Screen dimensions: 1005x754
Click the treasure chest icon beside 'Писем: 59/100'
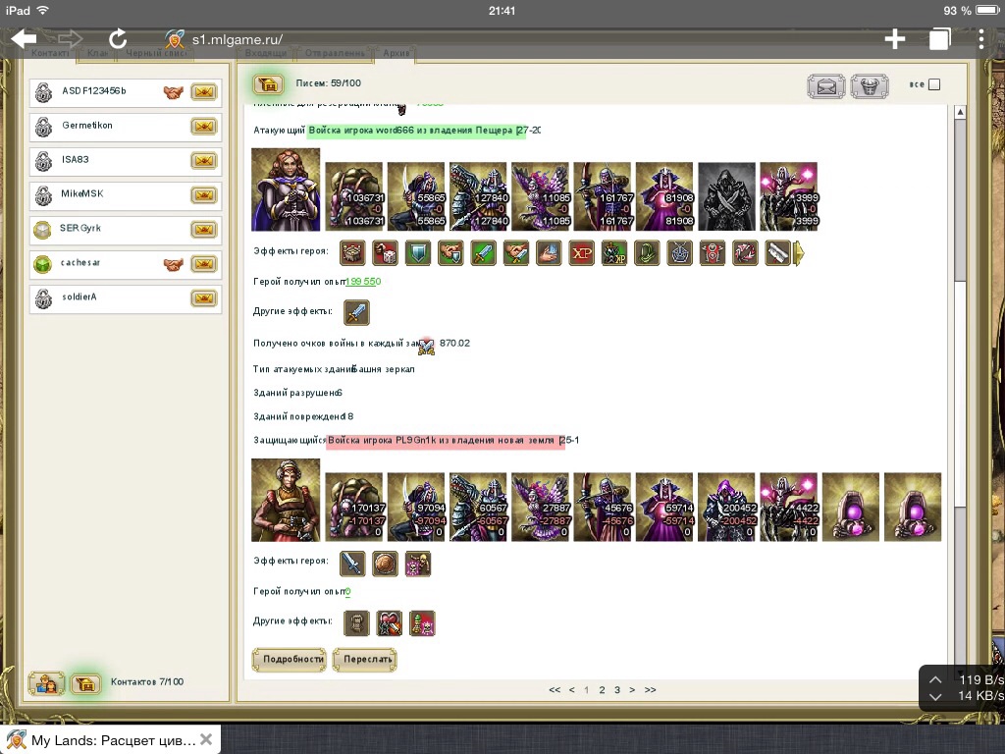268,84
